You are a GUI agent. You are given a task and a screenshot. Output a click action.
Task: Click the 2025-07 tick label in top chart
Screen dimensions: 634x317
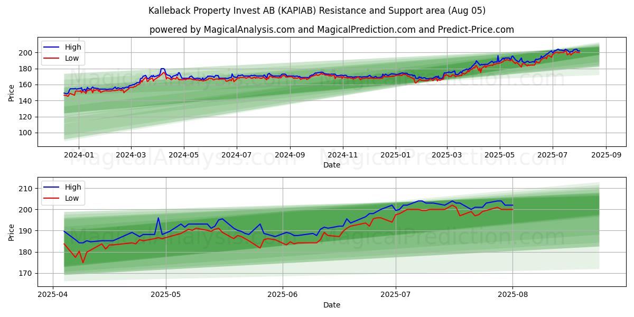pos(553,155)
